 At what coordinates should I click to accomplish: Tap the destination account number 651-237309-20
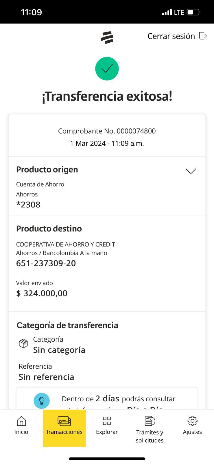click(46, 263)
